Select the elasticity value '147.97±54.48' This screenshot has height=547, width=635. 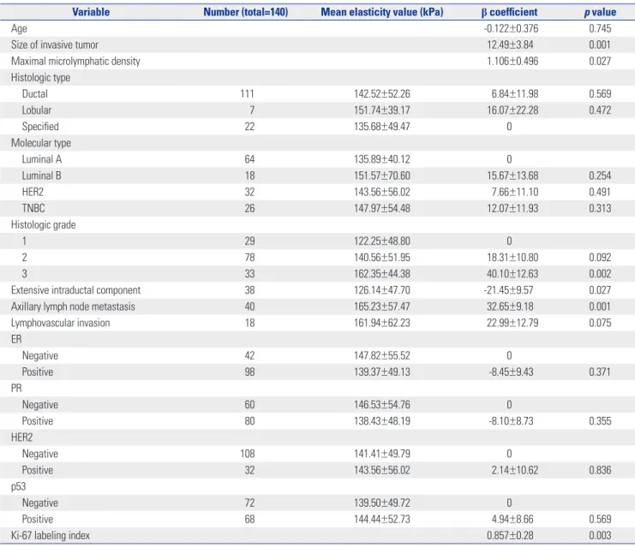(x=382, y=208)
